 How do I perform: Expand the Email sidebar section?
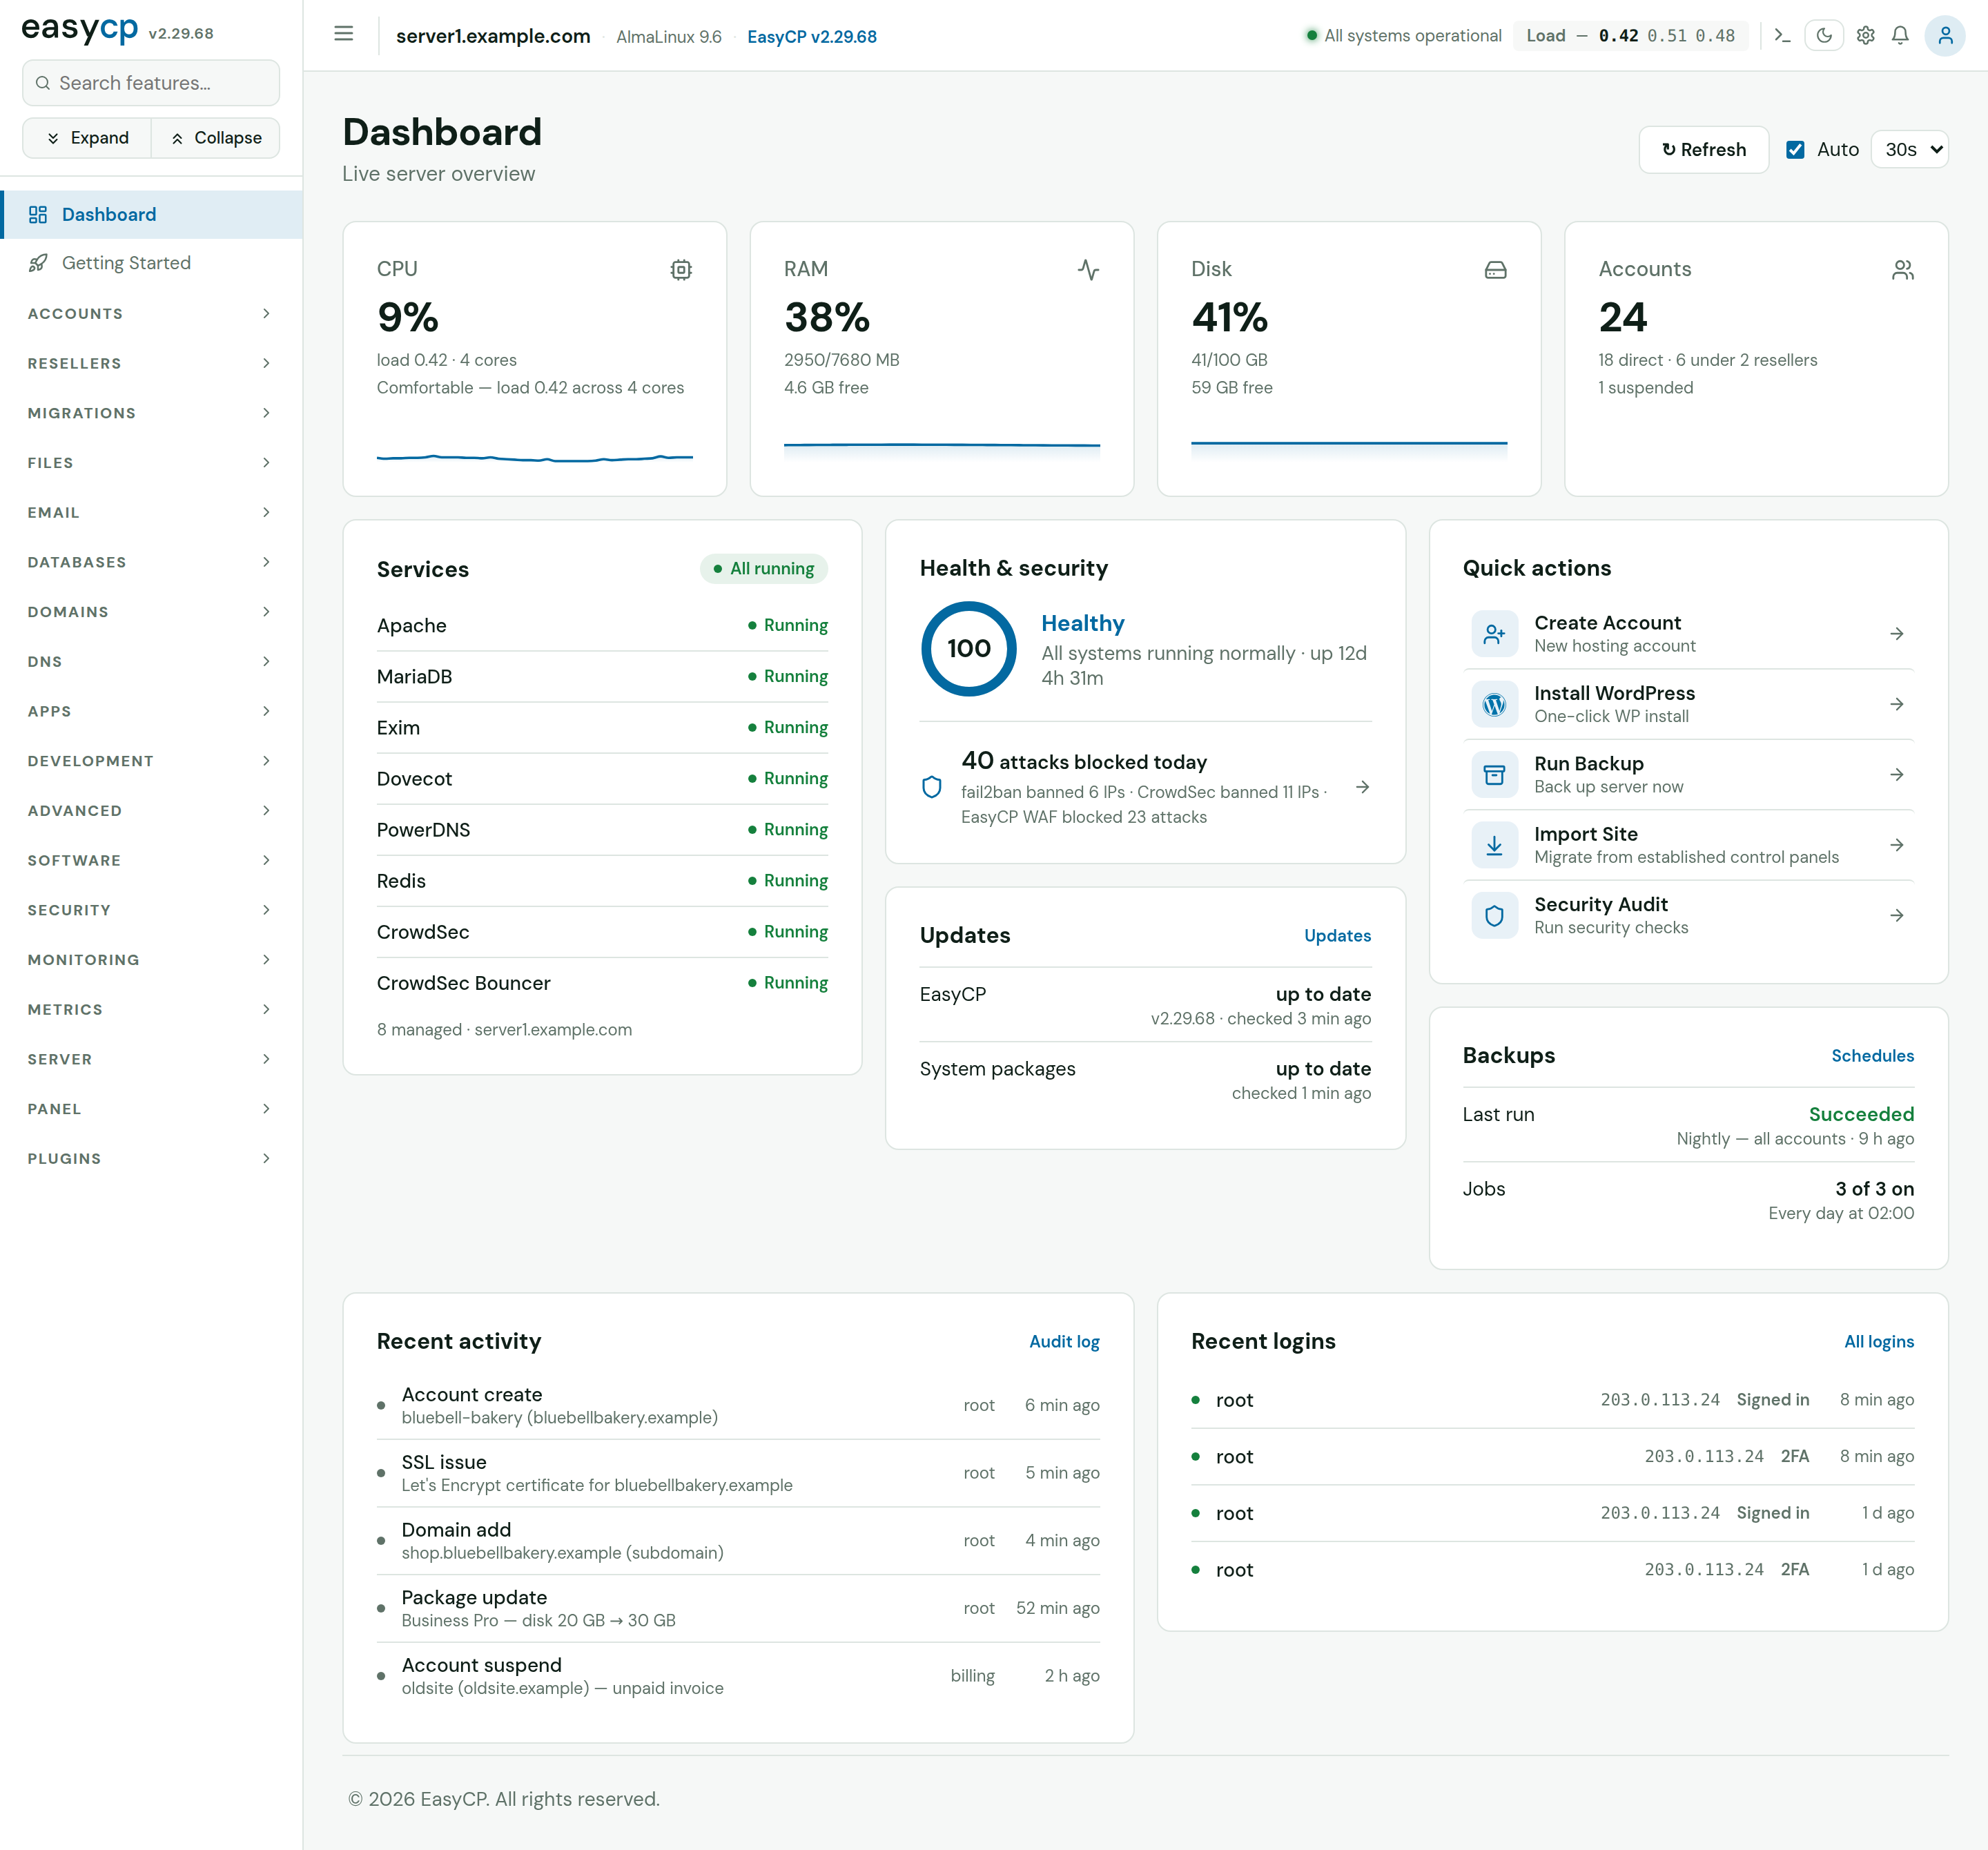(151, 513)
